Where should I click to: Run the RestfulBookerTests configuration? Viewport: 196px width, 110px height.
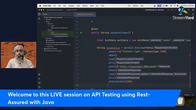[168, 10]
